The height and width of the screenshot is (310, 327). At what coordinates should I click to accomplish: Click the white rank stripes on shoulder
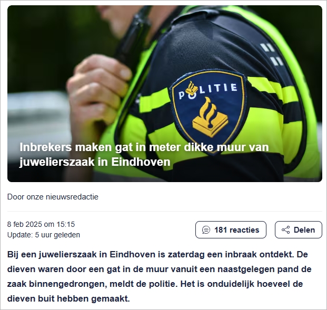272,54
